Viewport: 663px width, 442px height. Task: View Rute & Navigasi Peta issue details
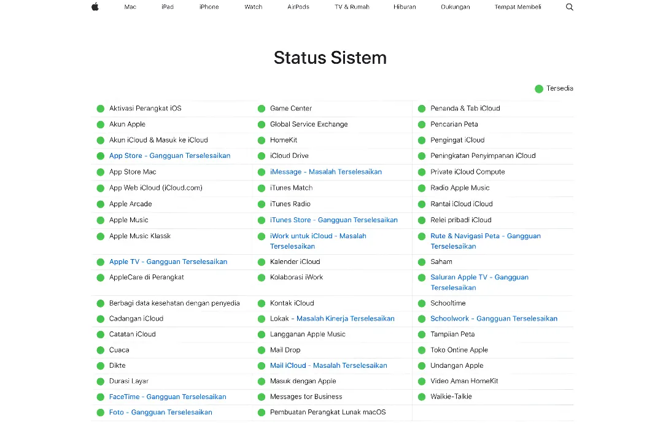(x=485, y=241)
